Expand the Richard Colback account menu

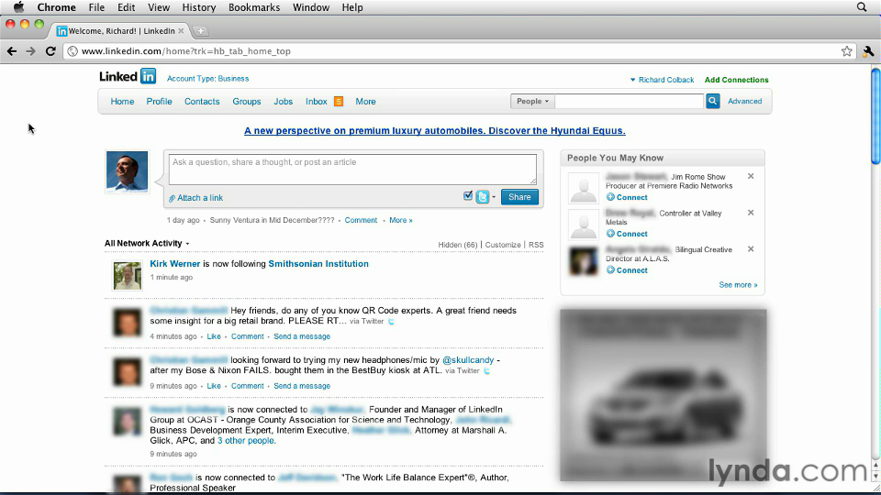tap(662, 80)
